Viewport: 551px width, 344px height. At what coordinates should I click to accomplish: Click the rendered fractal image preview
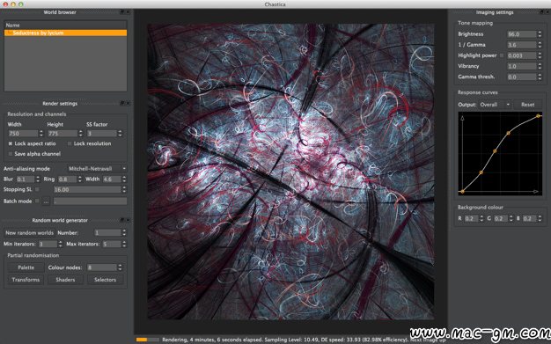coord(290,172)
